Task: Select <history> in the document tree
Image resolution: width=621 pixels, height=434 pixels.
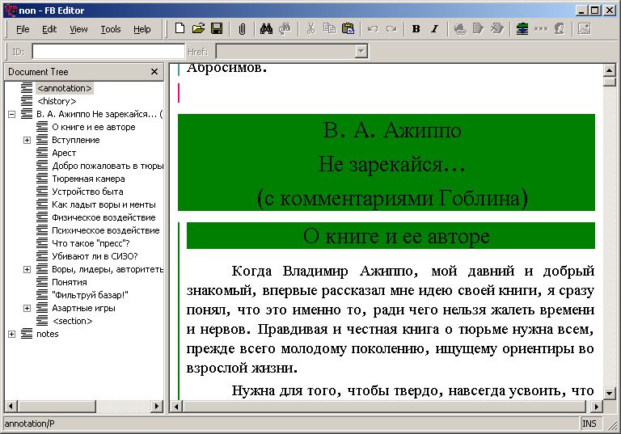Action: (57, 101)
